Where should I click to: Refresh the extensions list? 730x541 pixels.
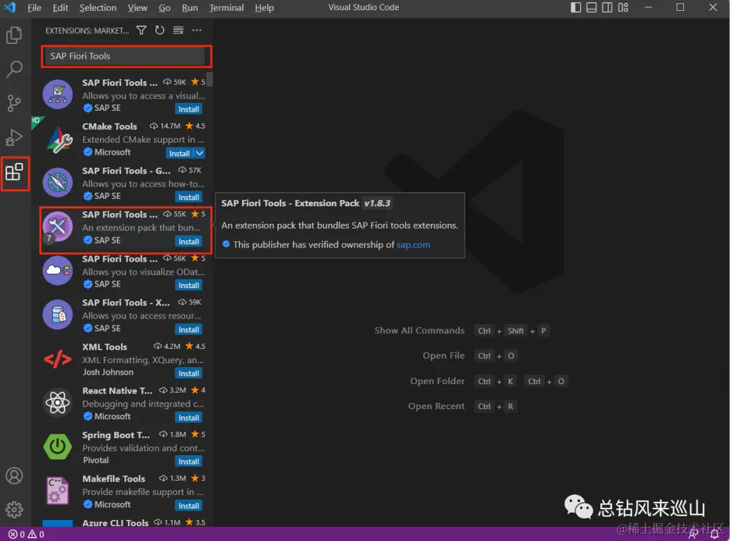click(x=160, y=30)
